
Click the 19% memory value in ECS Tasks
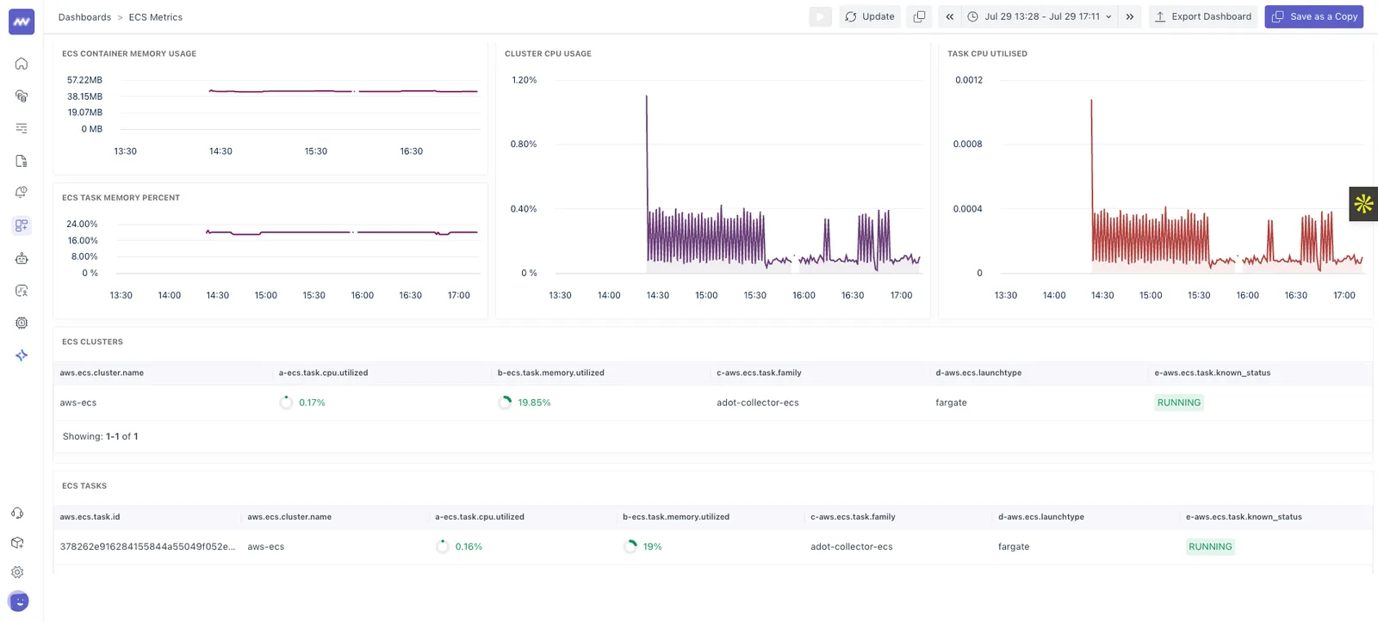pos(652,546)
